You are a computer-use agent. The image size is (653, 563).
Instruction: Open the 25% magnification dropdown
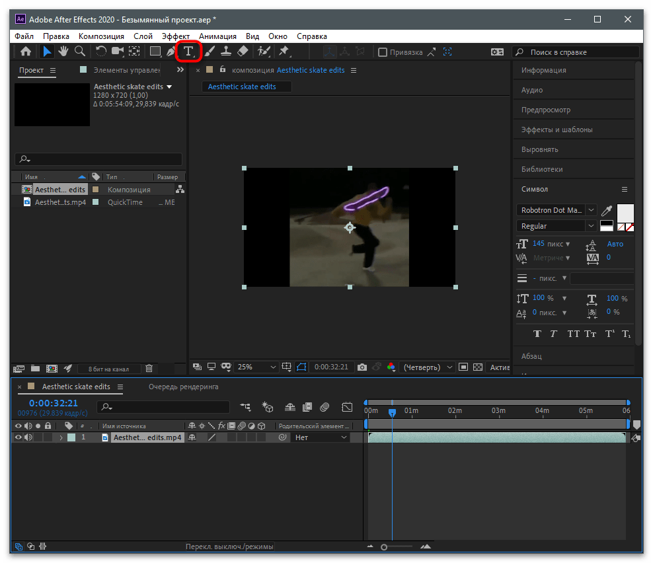tap(258, 367)
